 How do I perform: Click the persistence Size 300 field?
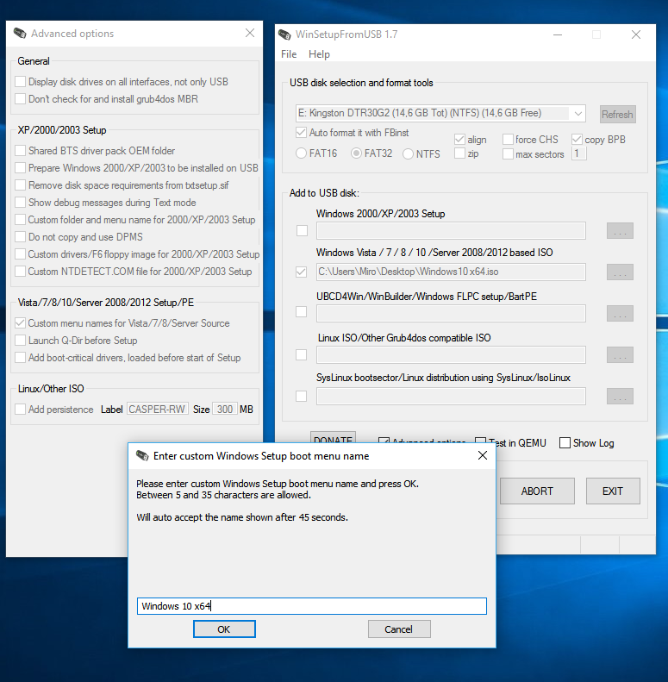point(225,409)
